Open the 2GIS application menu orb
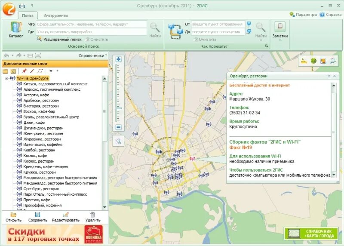 pyautogui.click(x=9, y=9)
